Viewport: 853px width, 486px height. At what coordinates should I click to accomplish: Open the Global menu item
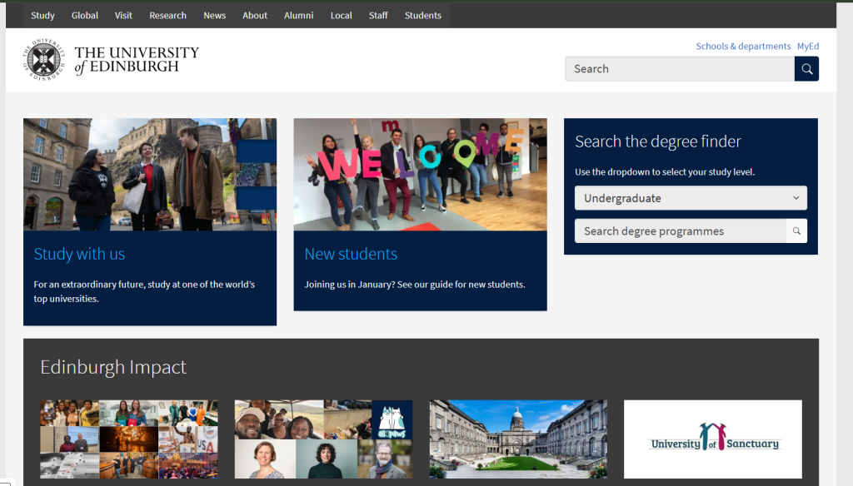point(85,15)
